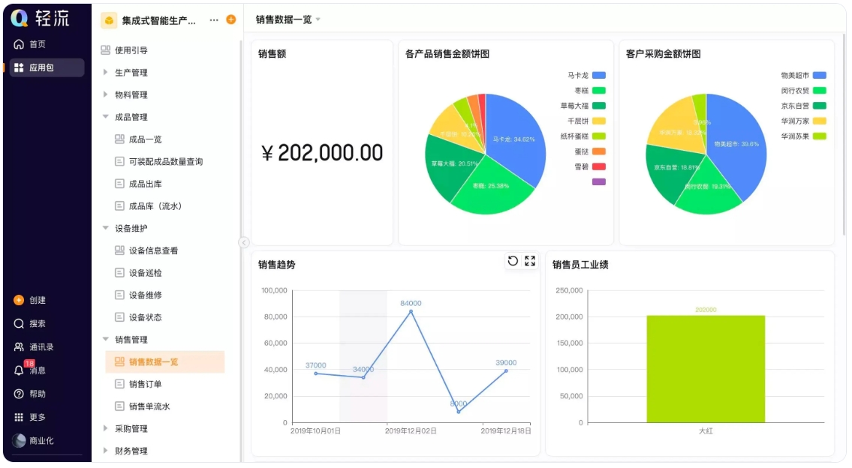Open the 通讯录 contacts icon
This screenshot has width=852, height=468.
17,346
